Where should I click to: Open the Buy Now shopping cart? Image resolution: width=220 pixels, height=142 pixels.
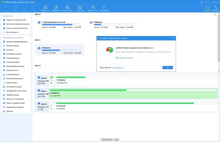[207, 8]
